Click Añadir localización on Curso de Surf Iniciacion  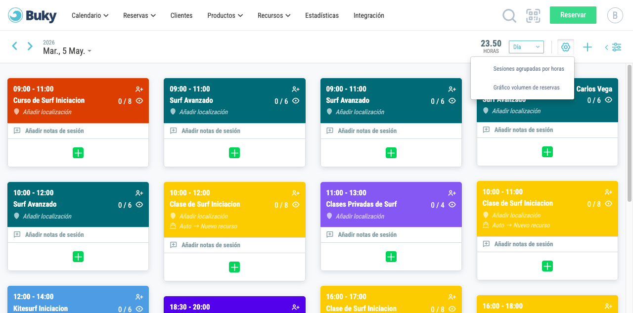47,112
